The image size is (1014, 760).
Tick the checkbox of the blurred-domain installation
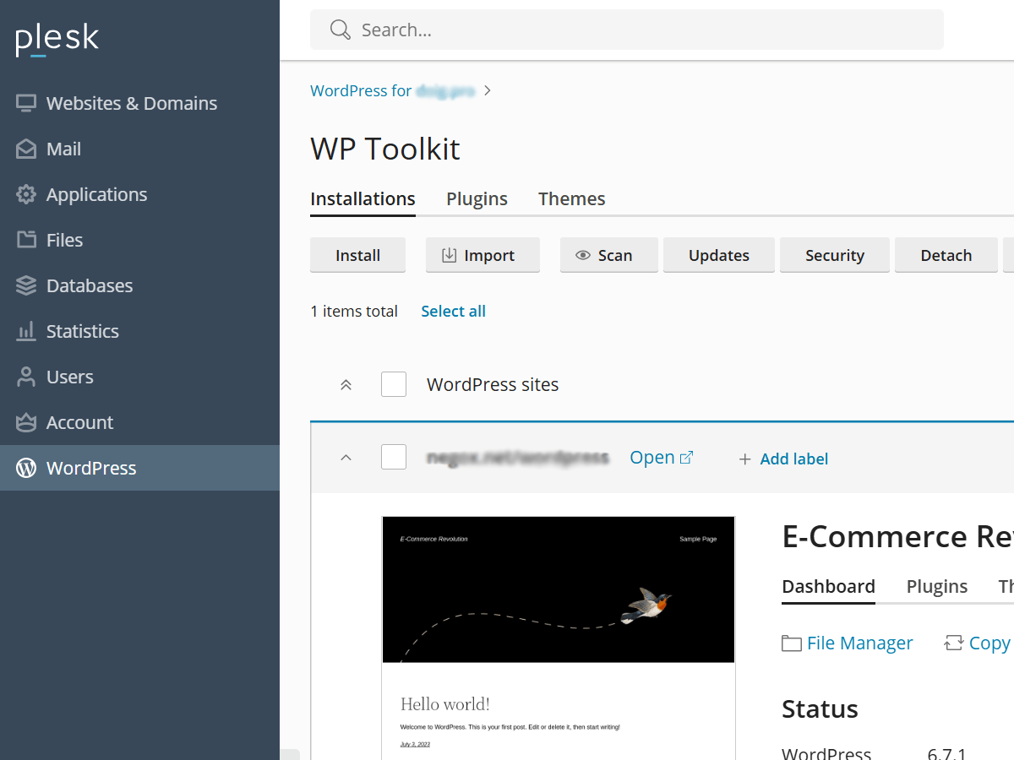394,457
